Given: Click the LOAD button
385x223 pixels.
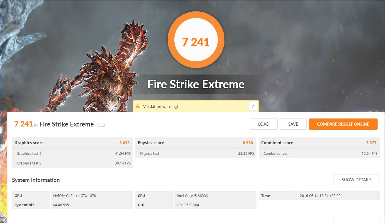Looking at the screenshot, I should (264, 124).
